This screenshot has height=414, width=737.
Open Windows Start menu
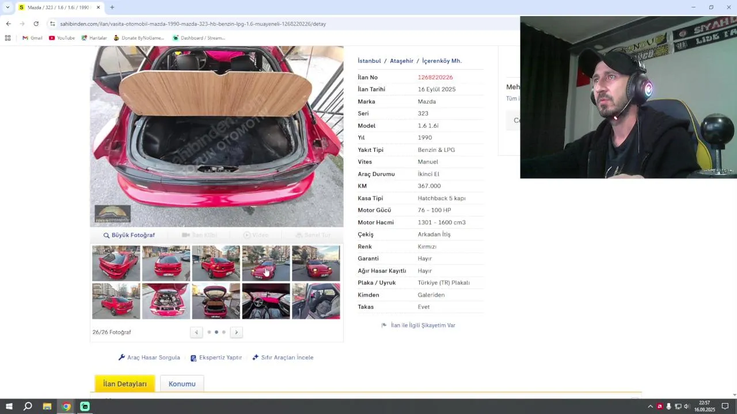click(x=9, y=407)
